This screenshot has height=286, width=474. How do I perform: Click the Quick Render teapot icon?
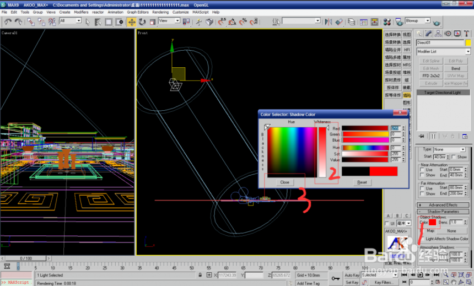437,23
